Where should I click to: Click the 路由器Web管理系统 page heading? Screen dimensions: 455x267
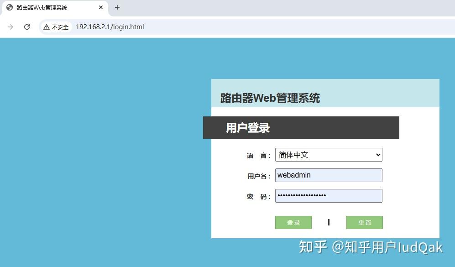coord(269,98)
